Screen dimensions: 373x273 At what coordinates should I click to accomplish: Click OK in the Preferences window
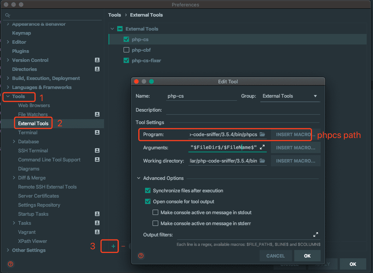coord(353,264)
